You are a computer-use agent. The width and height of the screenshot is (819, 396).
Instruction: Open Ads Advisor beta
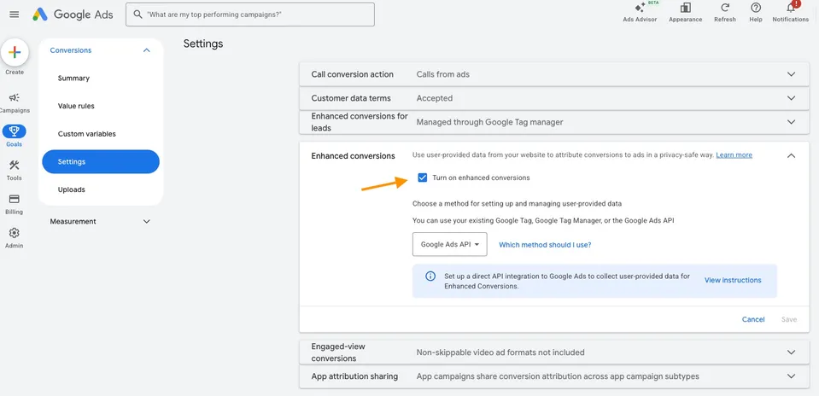(x=640, y=13)
